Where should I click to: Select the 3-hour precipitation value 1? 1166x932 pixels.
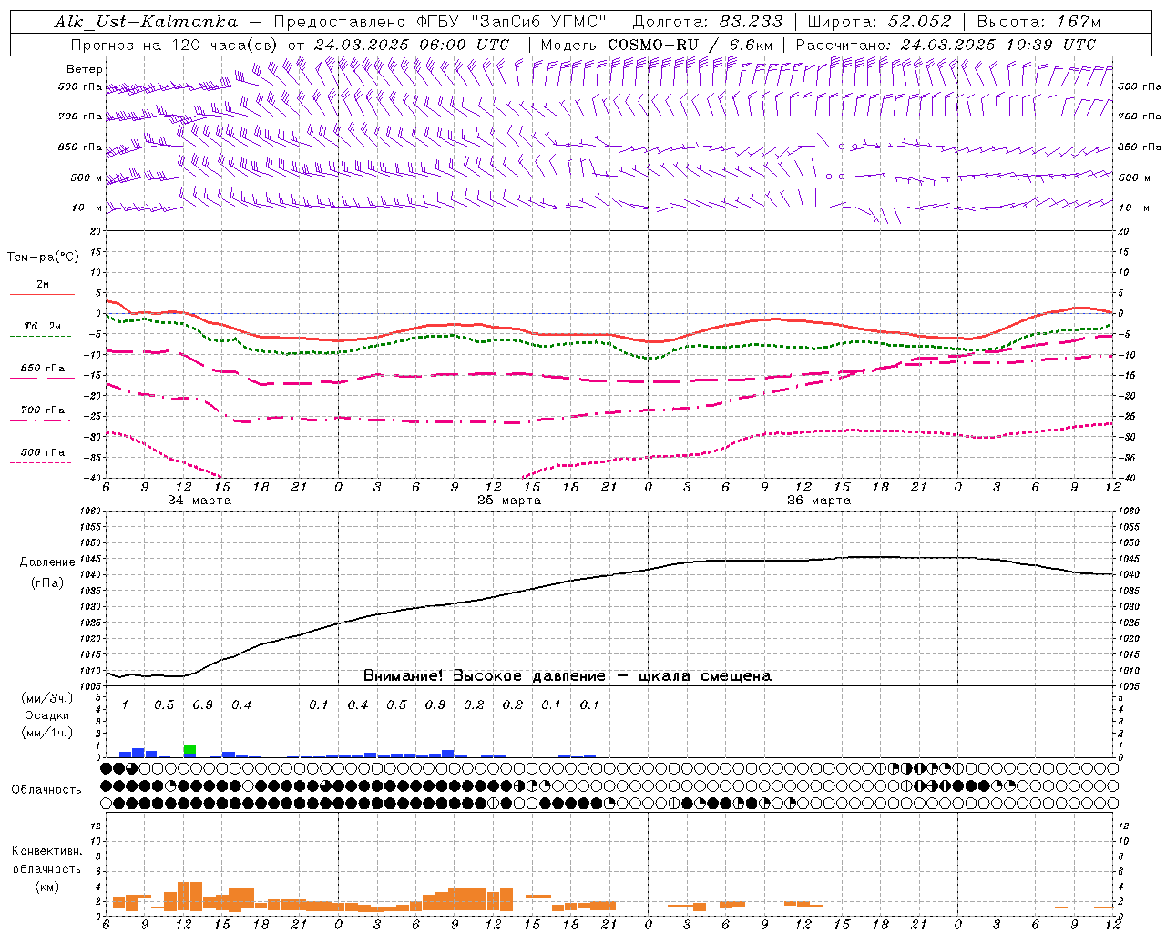125,705
